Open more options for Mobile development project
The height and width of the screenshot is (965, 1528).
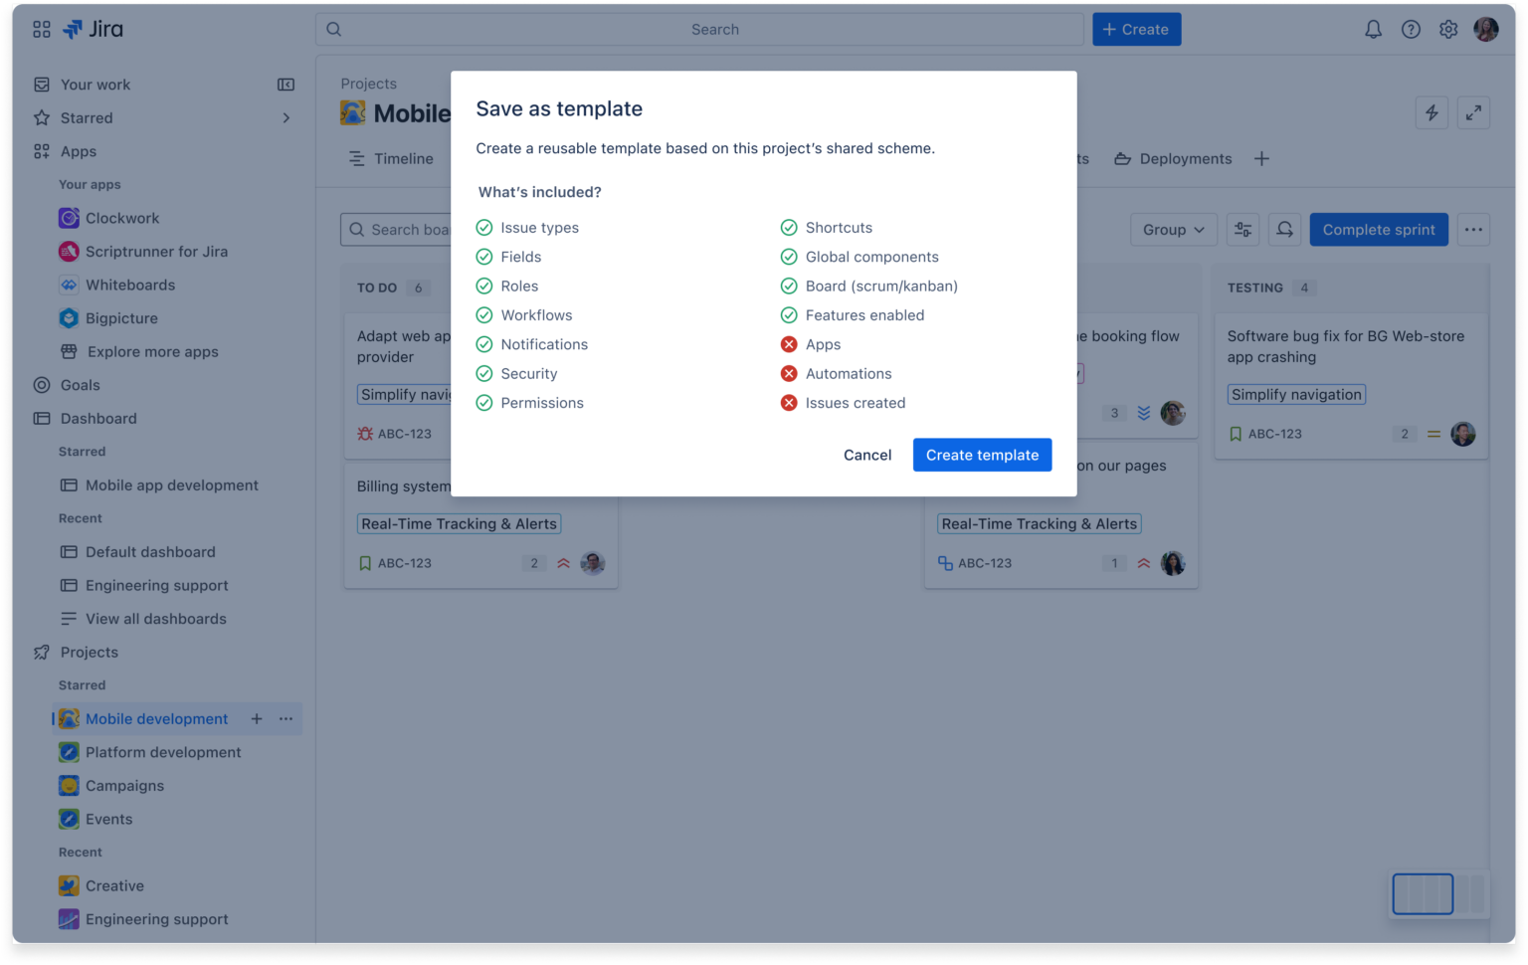286,718
